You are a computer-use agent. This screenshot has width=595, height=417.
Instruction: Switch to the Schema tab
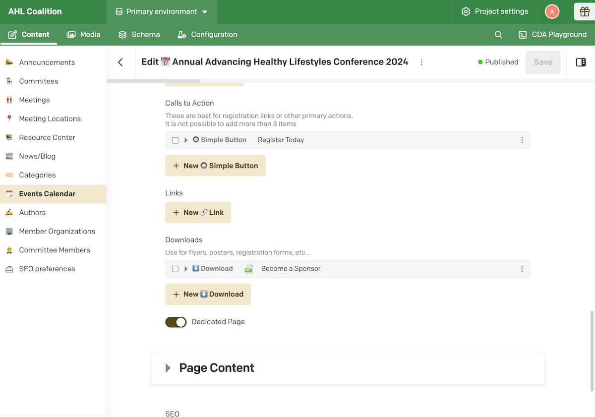[139, 34]
